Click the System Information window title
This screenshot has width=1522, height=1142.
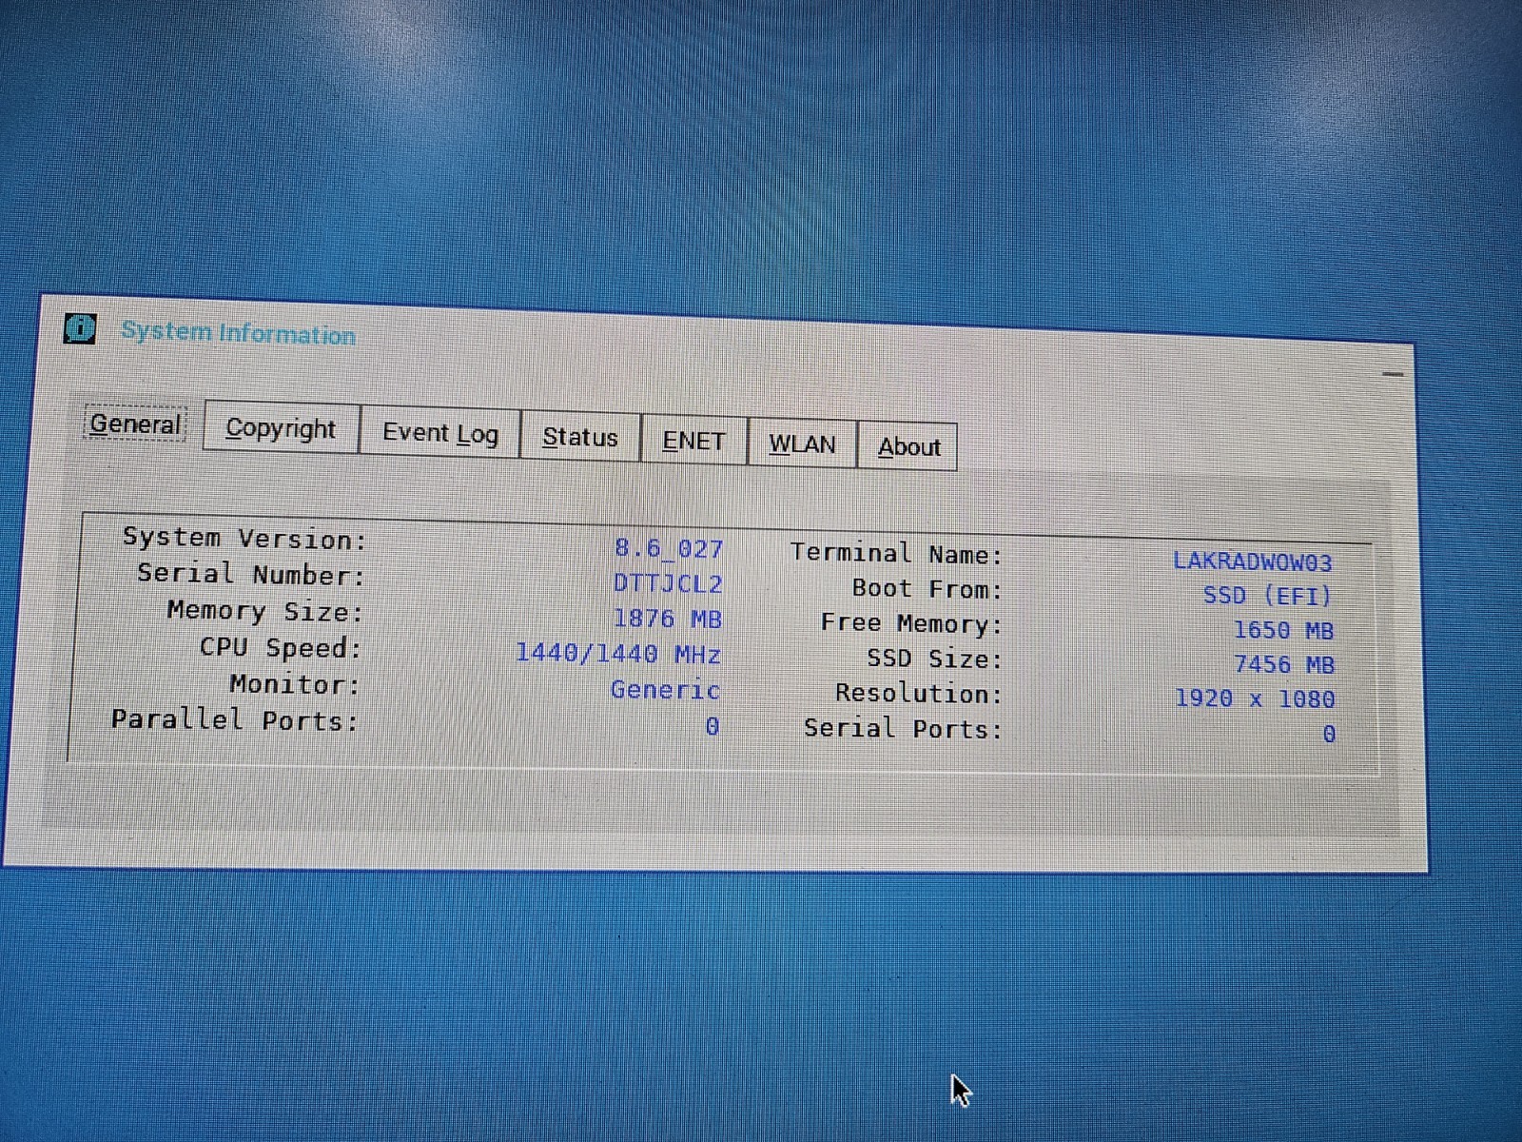[238, 333]
